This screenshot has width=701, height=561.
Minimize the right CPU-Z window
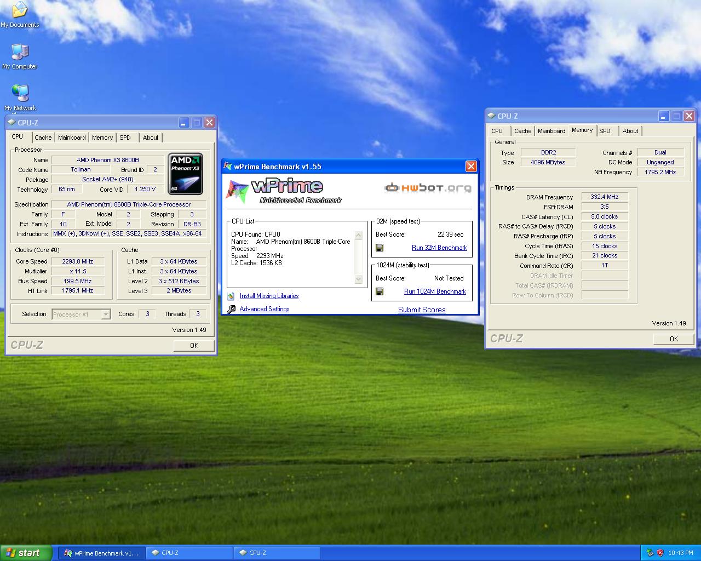[x=664, y=116]
